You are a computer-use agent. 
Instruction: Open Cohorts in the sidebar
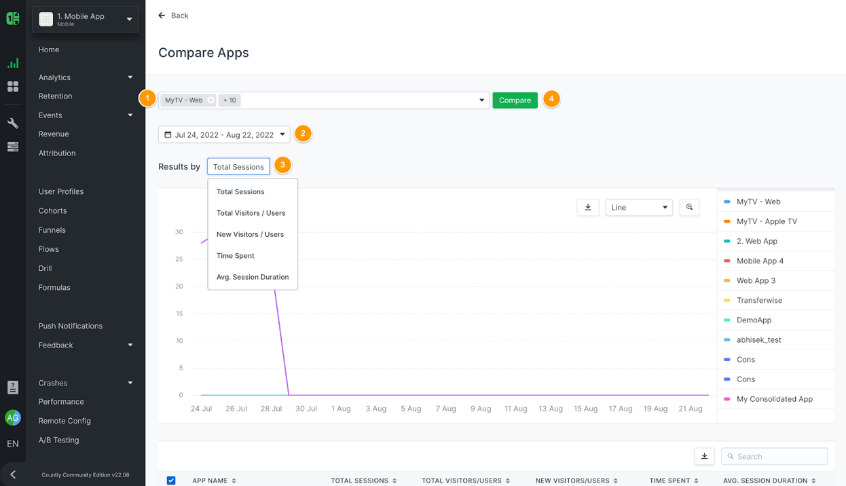(x=53, y=211)
